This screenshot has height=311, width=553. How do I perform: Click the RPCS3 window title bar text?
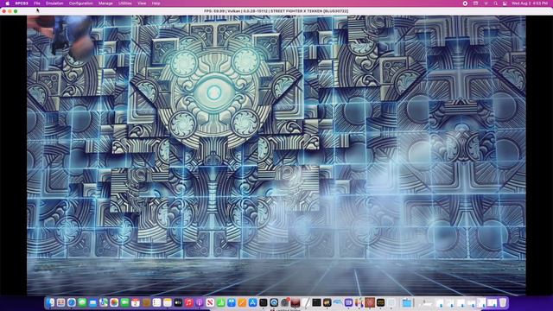pyautogui.click(x=276, y=11)
